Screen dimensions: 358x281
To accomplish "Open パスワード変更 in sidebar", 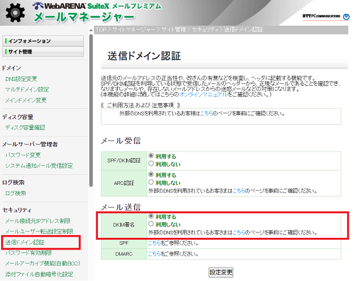I will [x=23, y=155].
